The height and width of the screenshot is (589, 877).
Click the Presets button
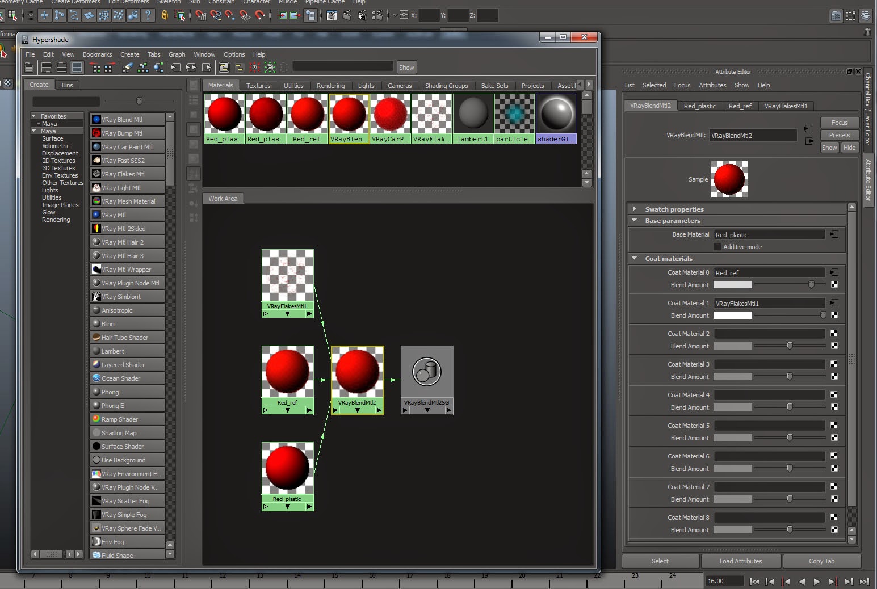pos(840,135)
